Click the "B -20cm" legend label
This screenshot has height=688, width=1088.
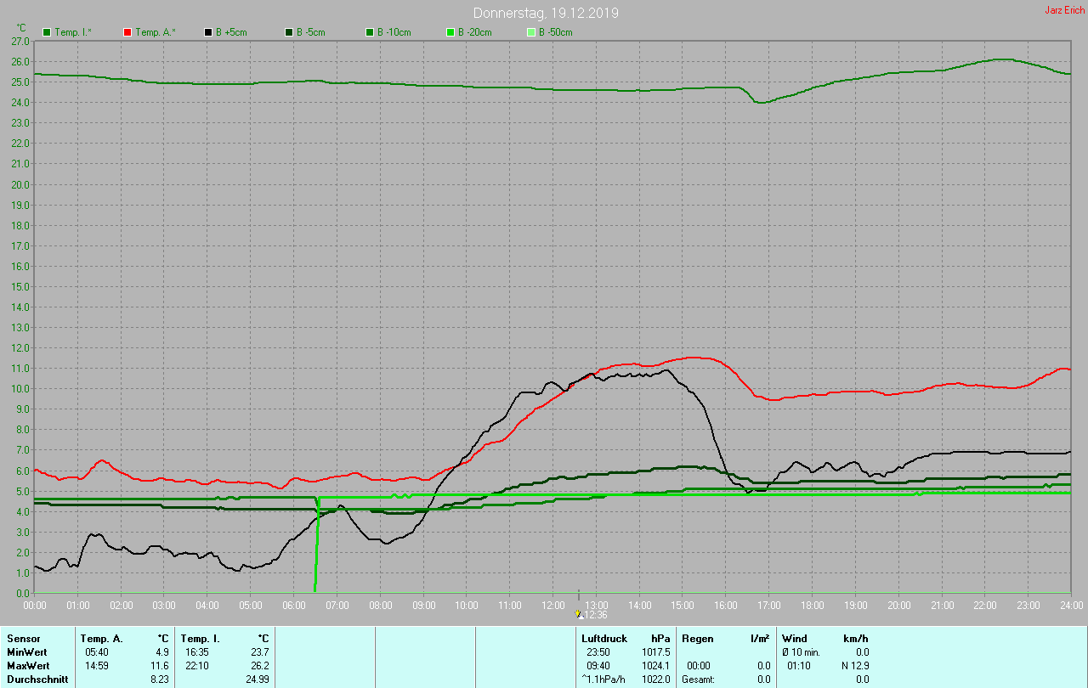click(x=475, y=32)
